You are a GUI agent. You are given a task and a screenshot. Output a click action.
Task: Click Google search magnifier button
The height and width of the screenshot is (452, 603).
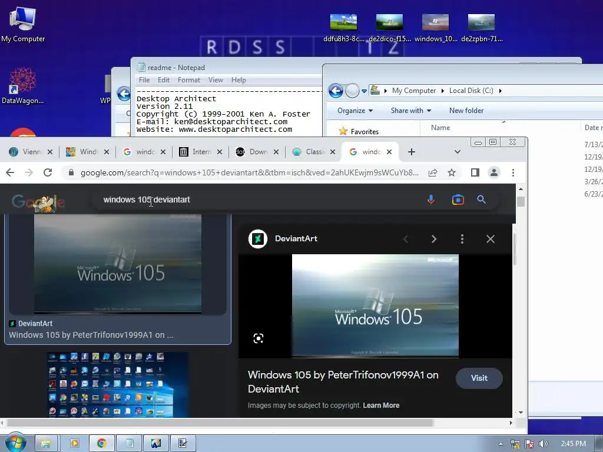(x=482, y=200)
